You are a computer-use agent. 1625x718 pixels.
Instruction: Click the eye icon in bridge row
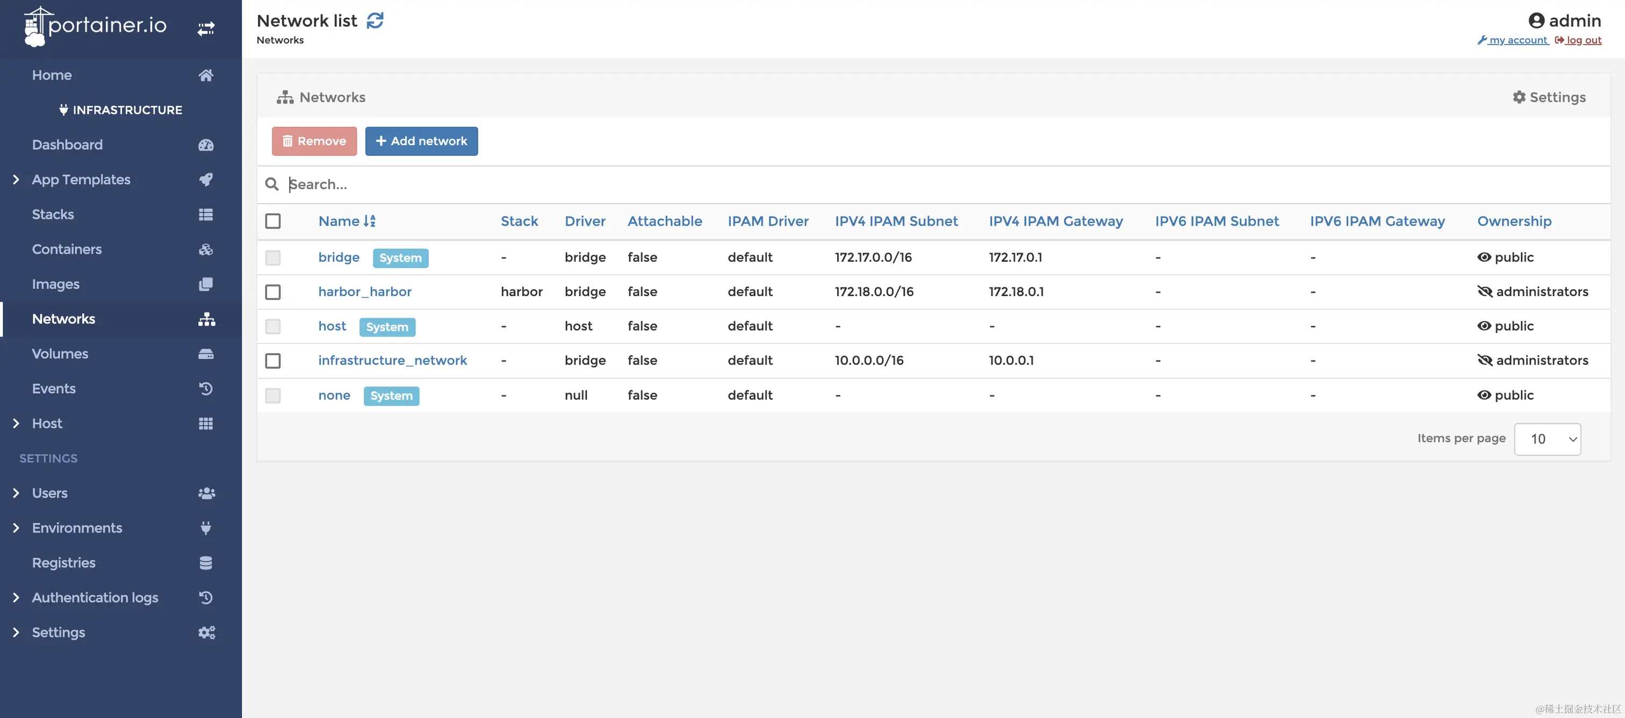point(1484,257)
